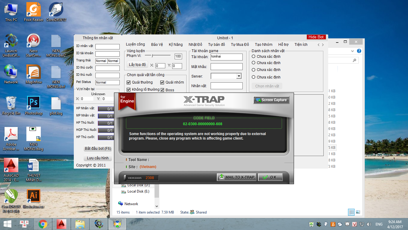Open CorelDRW12 desktop shortcut
408x230 pixels.
(x=56, y=12)
